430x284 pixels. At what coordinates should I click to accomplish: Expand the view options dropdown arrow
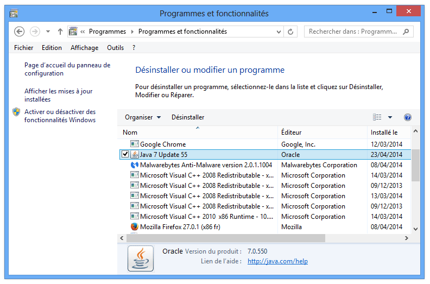point(390,117)
